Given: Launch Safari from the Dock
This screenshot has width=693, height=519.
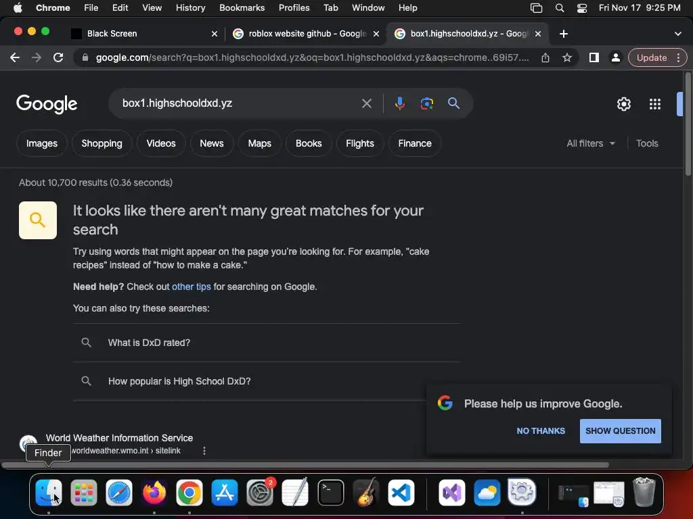Looking at the screenshot, I should tap(119, 493).
